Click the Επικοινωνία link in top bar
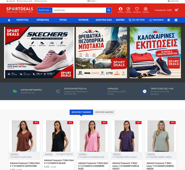This screenshot has height=170, width=185. (41, 1)
